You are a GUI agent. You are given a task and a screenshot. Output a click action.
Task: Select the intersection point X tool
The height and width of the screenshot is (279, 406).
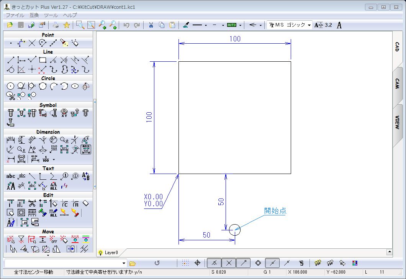click(x=32, y=43)
